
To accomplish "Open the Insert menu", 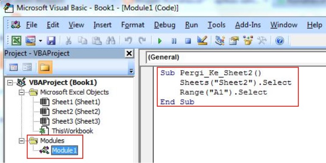I will pyautogui.click(x=102, y=25).
